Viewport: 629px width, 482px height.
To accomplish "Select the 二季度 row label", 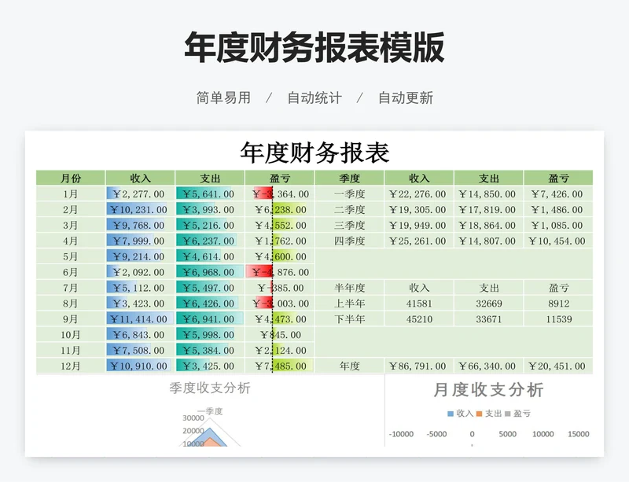I will click(x=349, y=209).
